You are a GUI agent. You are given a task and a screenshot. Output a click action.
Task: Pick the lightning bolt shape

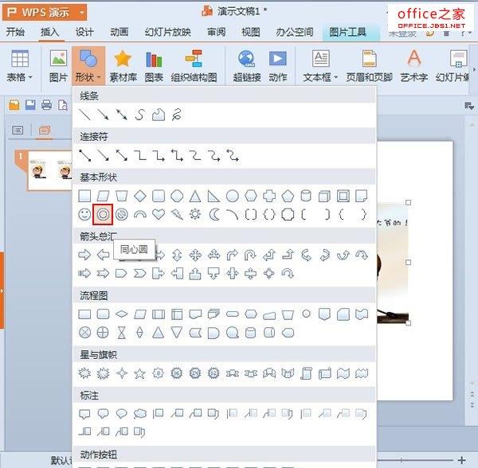(x=177, y=214)
